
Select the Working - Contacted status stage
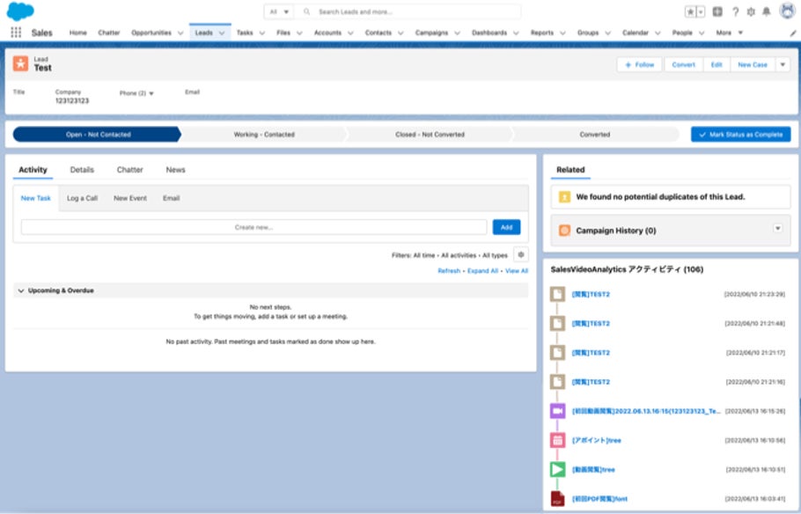coord(264,135)
